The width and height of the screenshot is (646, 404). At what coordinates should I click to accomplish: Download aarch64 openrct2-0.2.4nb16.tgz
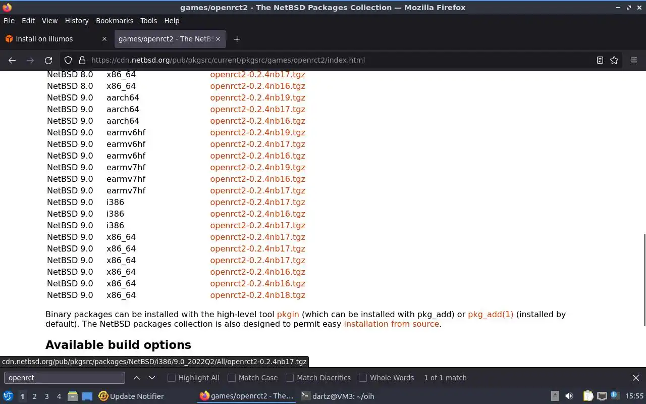point(258,121)
